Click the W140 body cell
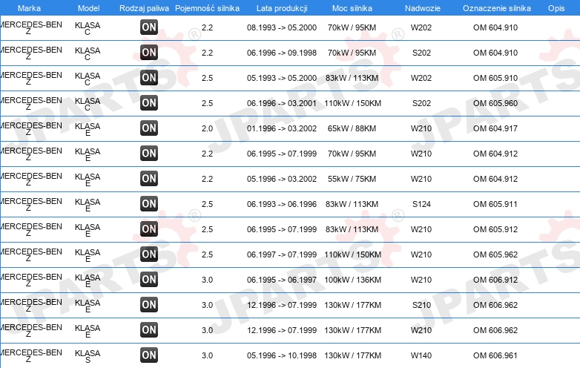Image resolution: width=580 pixels, height=368 pixels. 421,355
